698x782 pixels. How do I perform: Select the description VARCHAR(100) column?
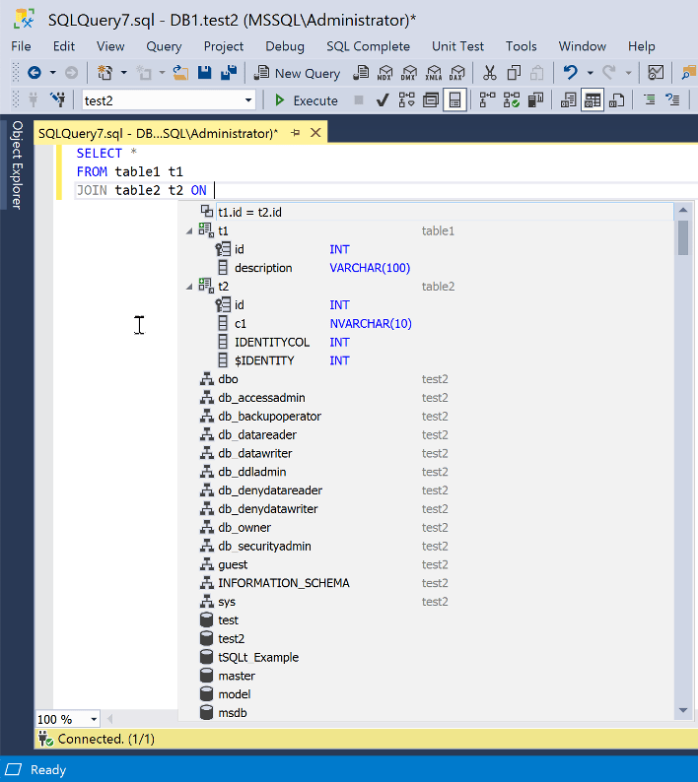tap(426, 268)
